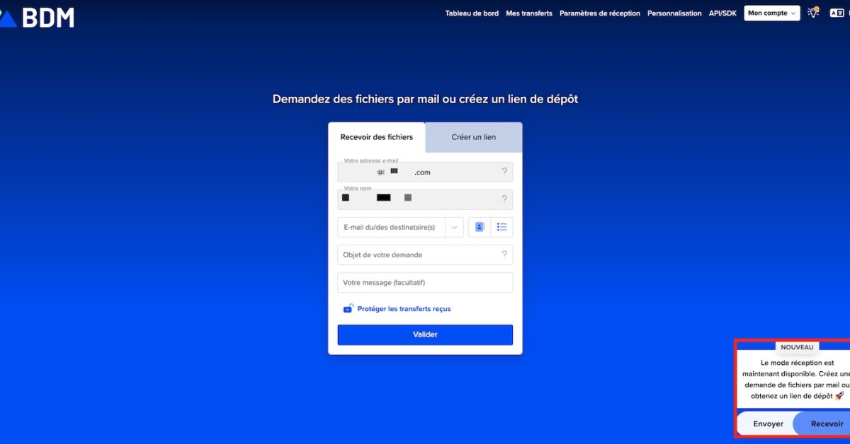
Task: Click the lightbulb suggestions icon
Action: (x=812, y=12)
